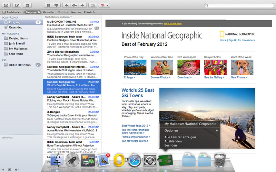Open the National Geographic Interactive 3/03/12 message
276x172 pixels.
coord(72,72)
